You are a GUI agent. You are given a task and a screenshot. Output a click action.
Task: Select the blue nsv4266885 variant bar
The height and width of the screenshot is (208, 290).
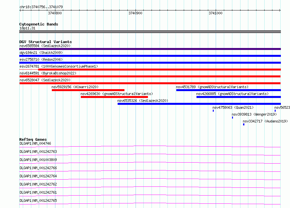coord(239,97)
